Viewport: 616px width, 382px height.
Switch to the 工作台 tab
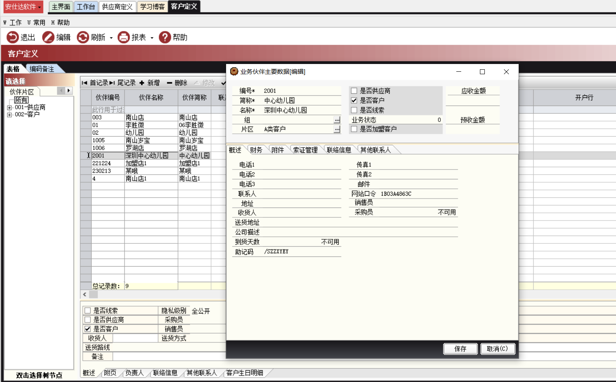click(x=86, y=7)
